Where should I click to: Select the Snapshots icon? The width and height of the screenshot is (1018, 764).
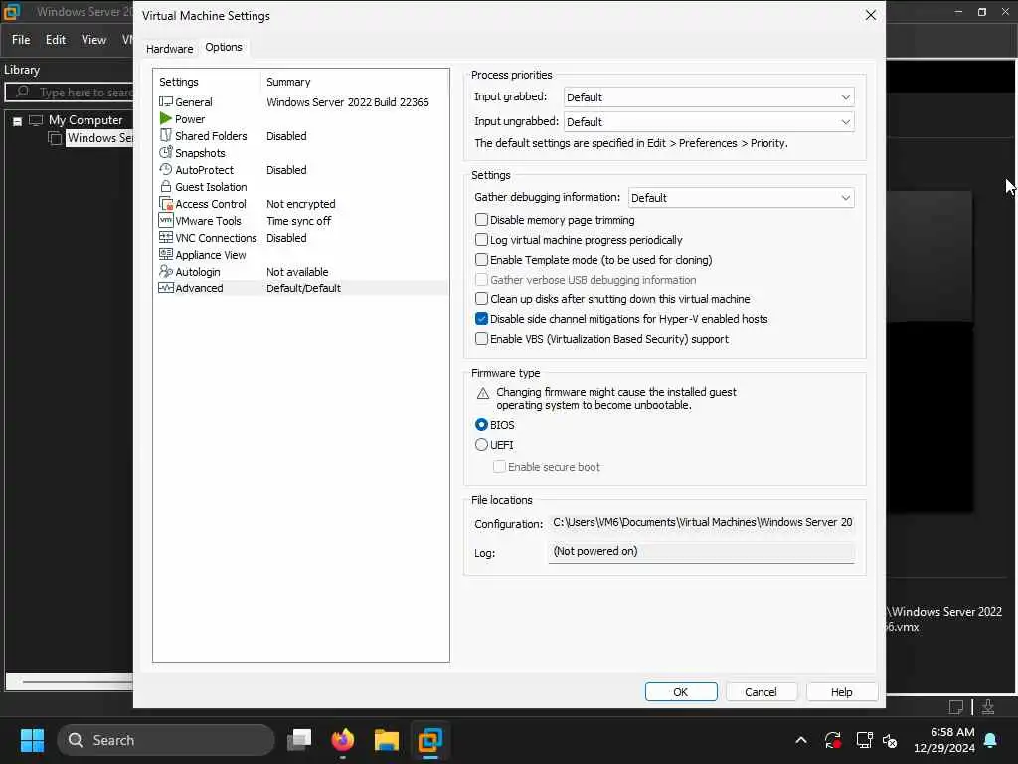[166, 152]
